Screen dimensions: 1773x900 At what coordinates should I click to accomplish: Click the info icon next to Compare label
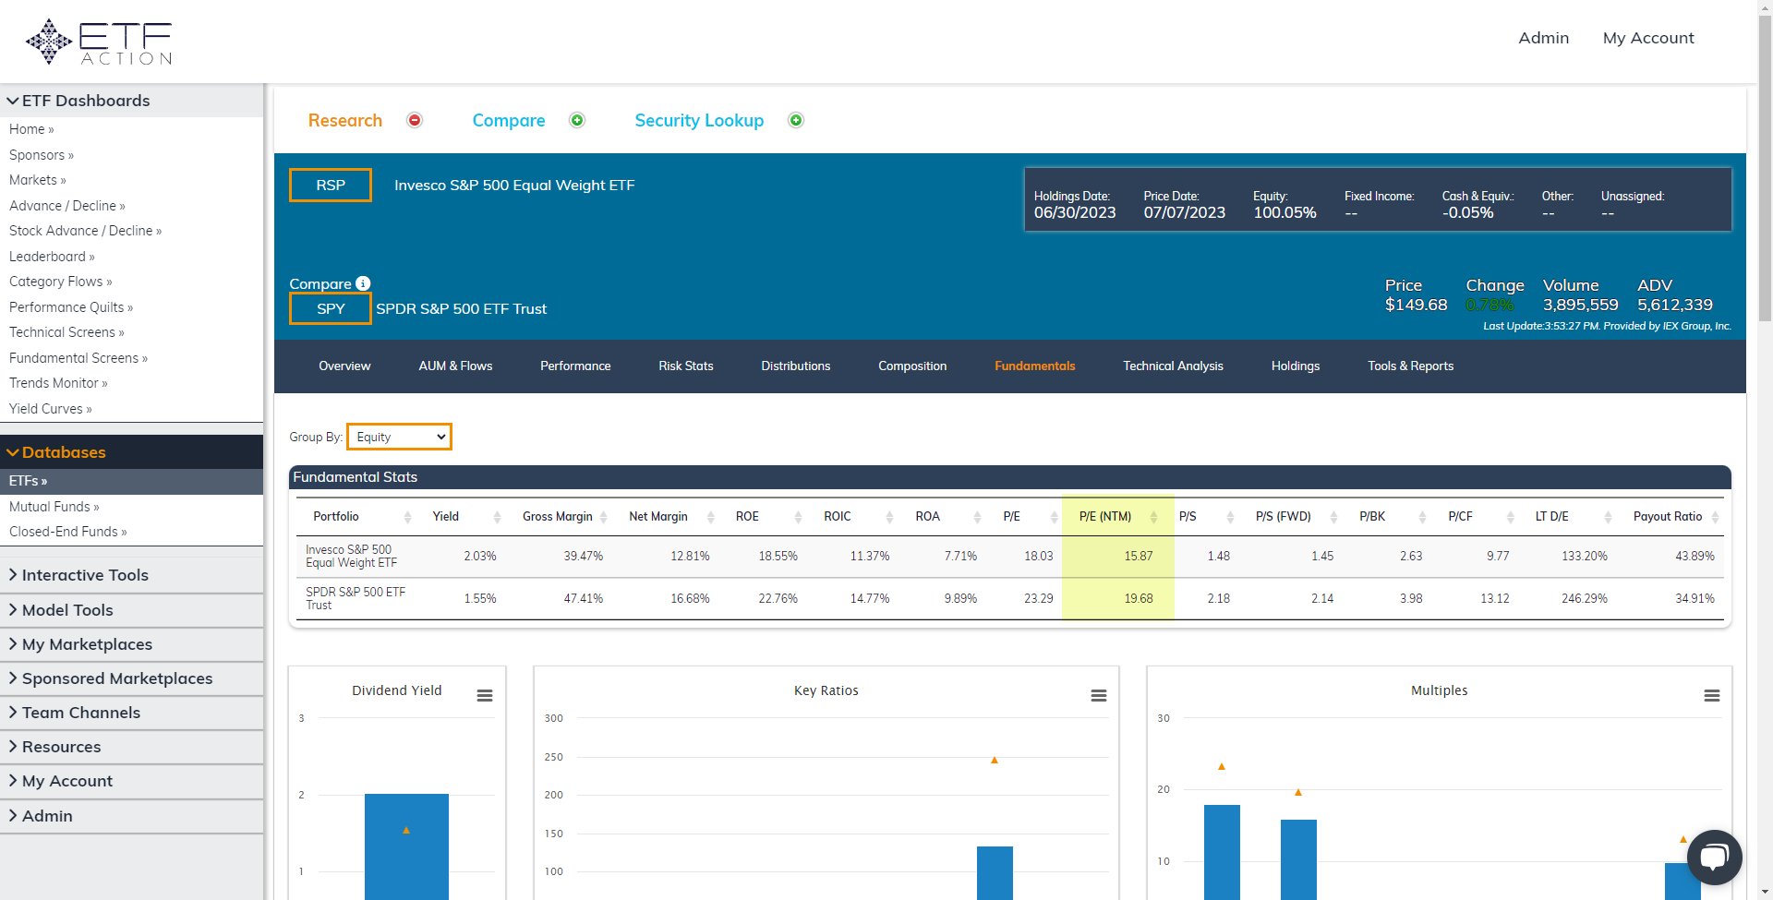[363, 283]
